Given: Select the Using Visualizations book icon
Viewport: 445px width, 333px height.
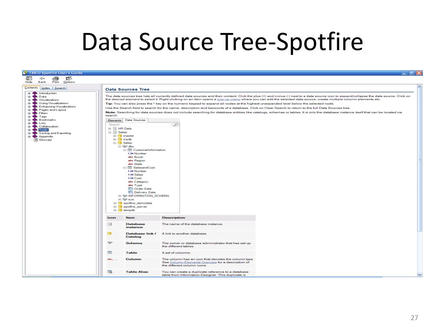Looking at the screenshot, I should coord(35,103).
